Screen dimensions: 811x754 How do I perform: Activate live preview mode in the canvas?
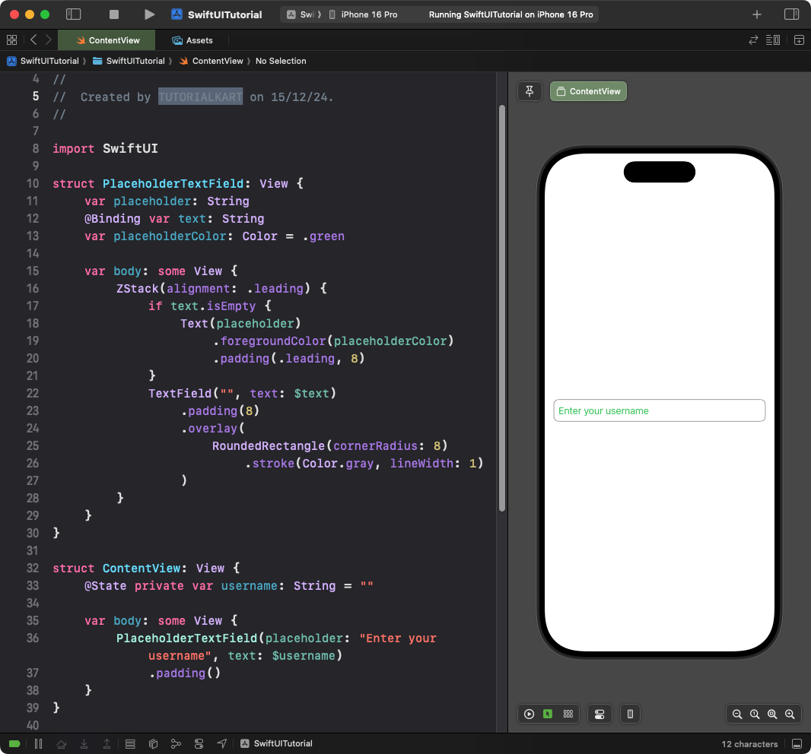(530, 714)
